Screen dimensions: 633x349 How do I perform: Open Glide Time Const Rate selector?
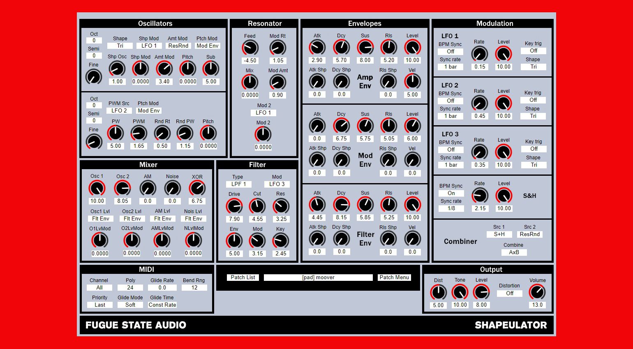(162, 305)
